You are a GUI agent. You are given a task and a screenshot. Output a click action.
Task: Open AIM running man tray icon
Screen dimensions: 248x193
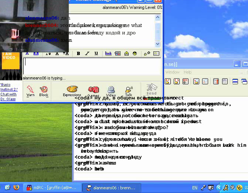tap(226, 188)
